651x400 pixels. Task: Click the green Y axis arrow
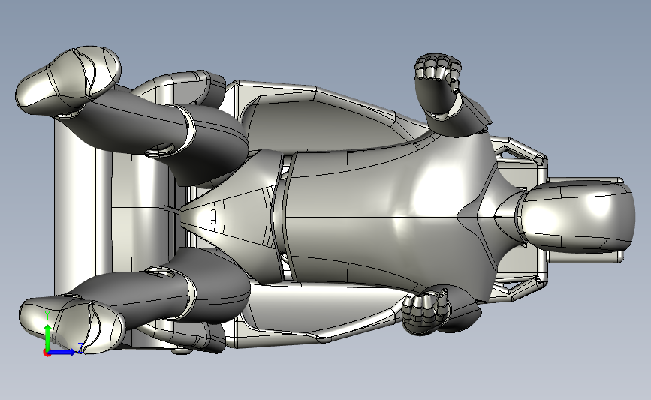coord(47,337)
